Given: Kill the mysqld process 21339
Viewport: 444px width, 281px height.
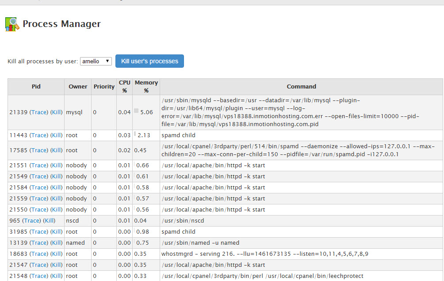Looking at the screenshot, I should click(x=57, y=112).
